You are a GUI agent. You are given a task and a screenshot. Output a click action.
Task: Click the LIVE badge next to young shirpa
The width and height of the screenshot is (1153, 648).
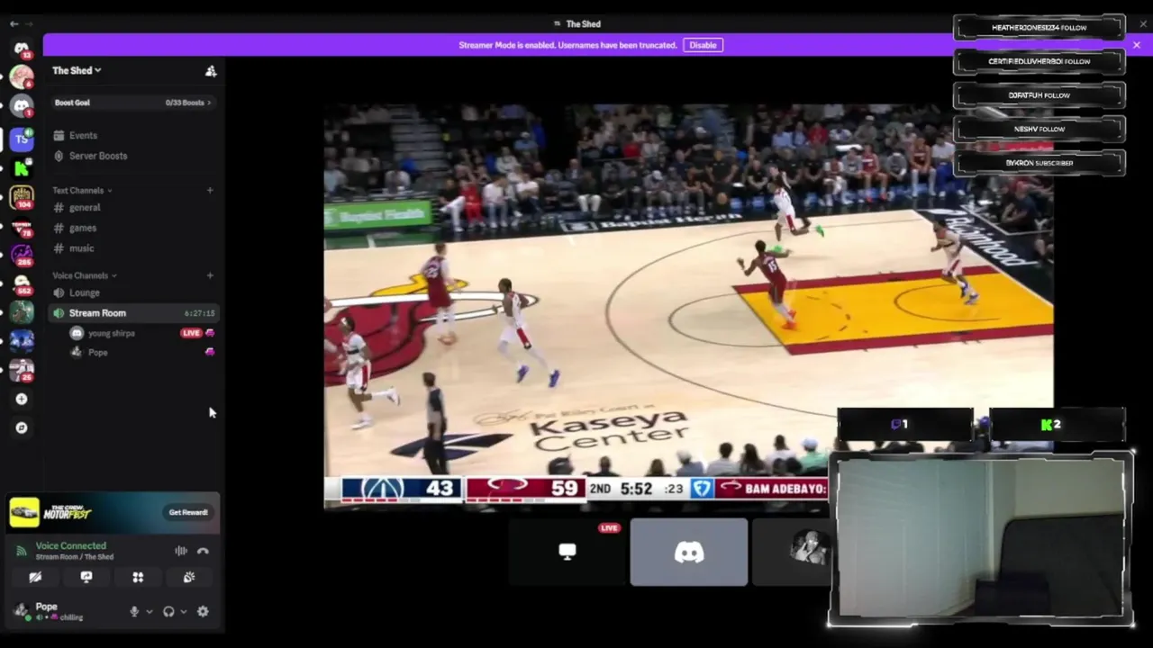click(x=190, y=333)
